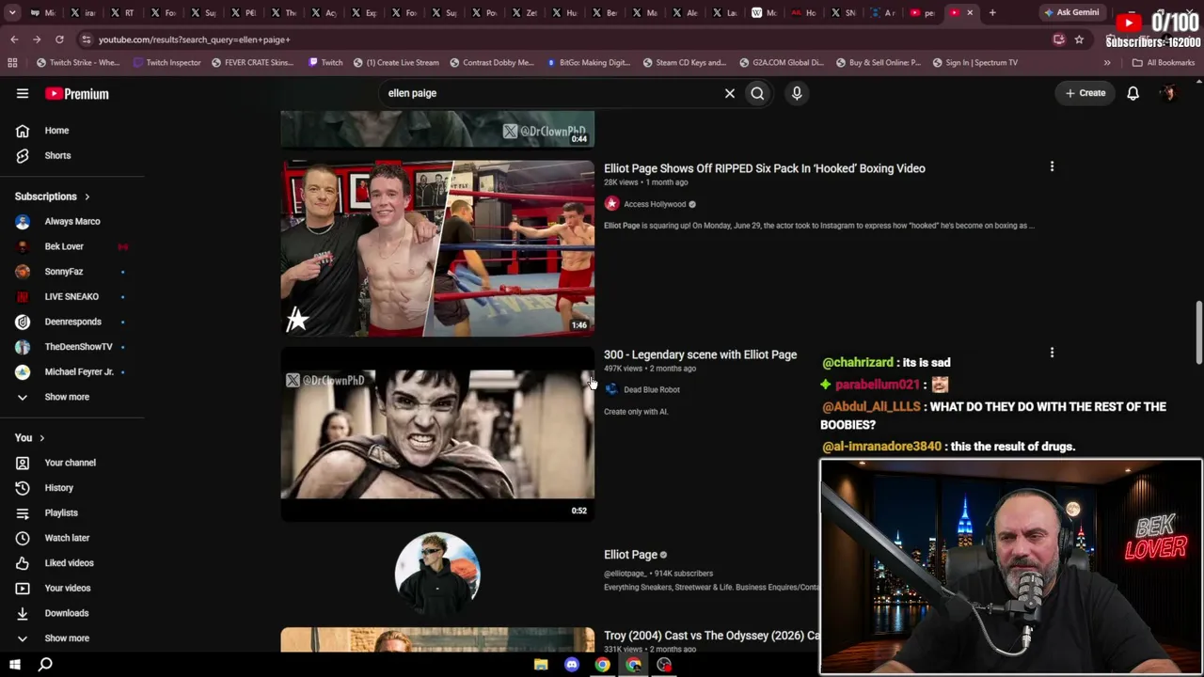This screenshot has height=677, width=1204.
Task: Open the account avatar menu
Action: (1168, 93)
